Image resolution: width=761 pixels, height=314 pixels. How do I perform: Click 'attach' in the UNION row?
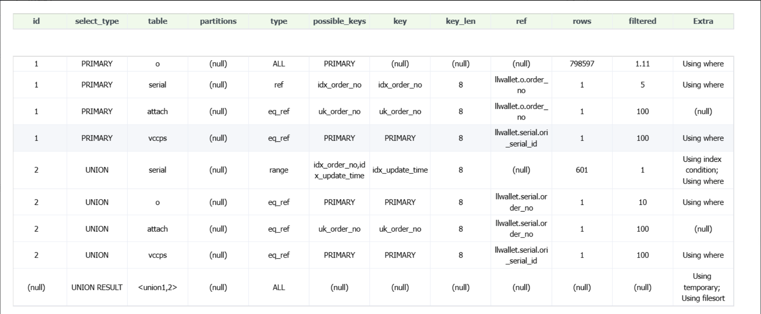coord(157,229)
